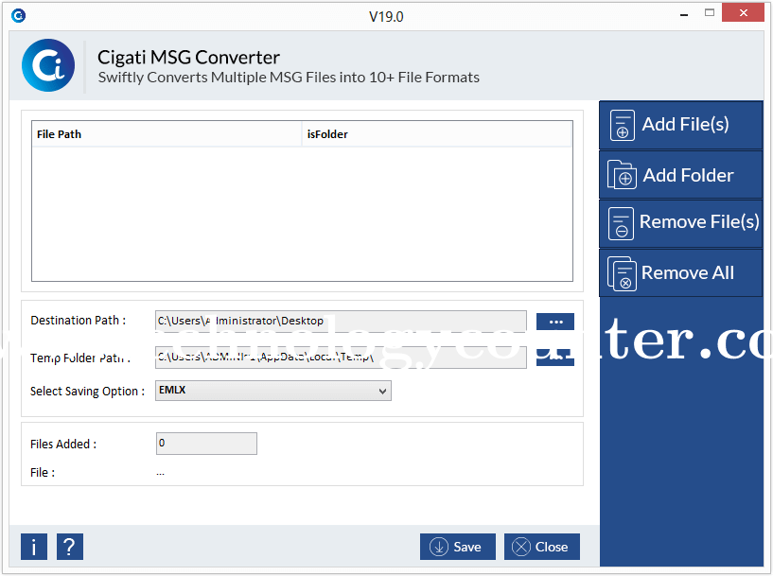Click the Destination Path text field

click(x=341, y=321)
